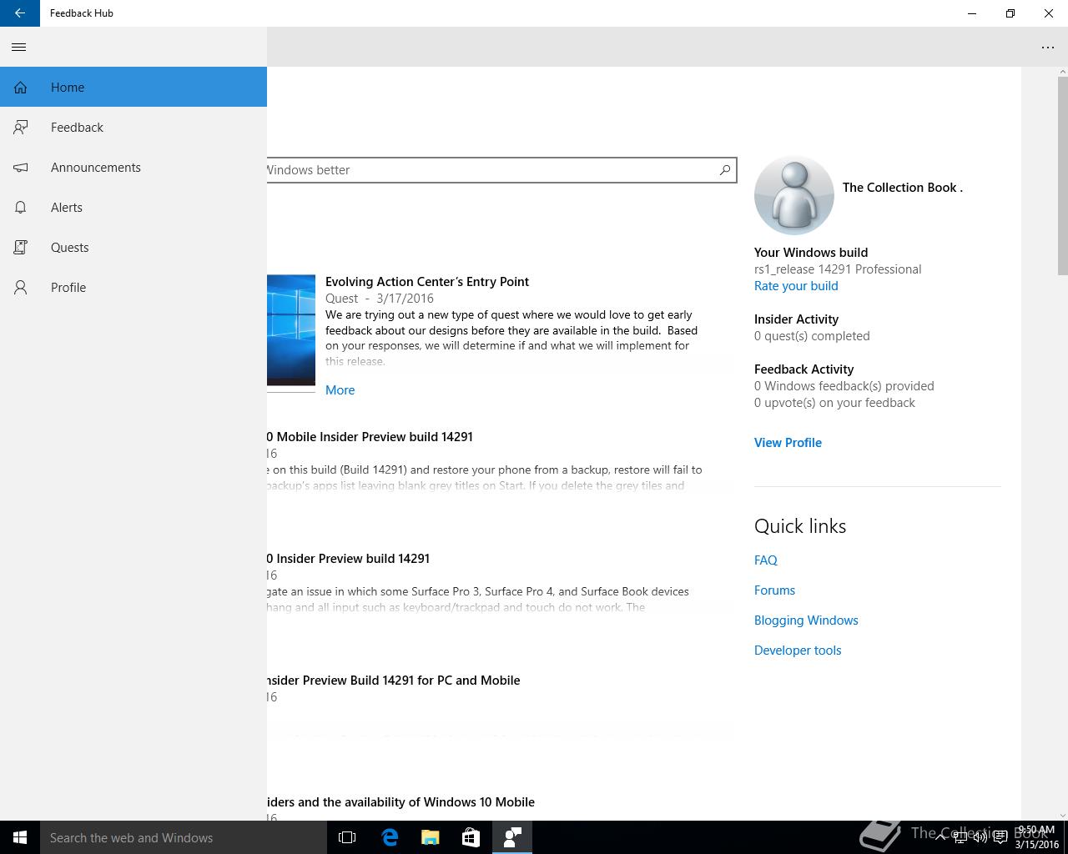This screenshot has width=1068, height=854.
Task: Open the Windows Start button
Action: pos(20,837)
